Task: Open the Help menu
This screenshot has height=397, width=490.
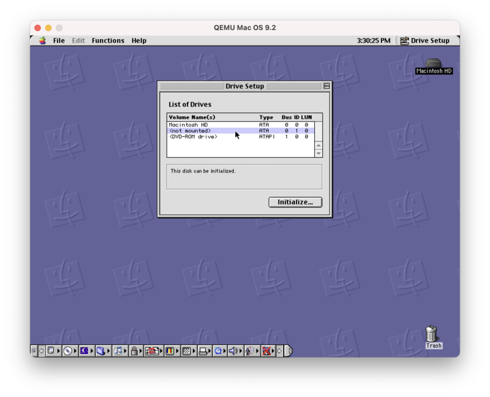Action: point(139,40)
